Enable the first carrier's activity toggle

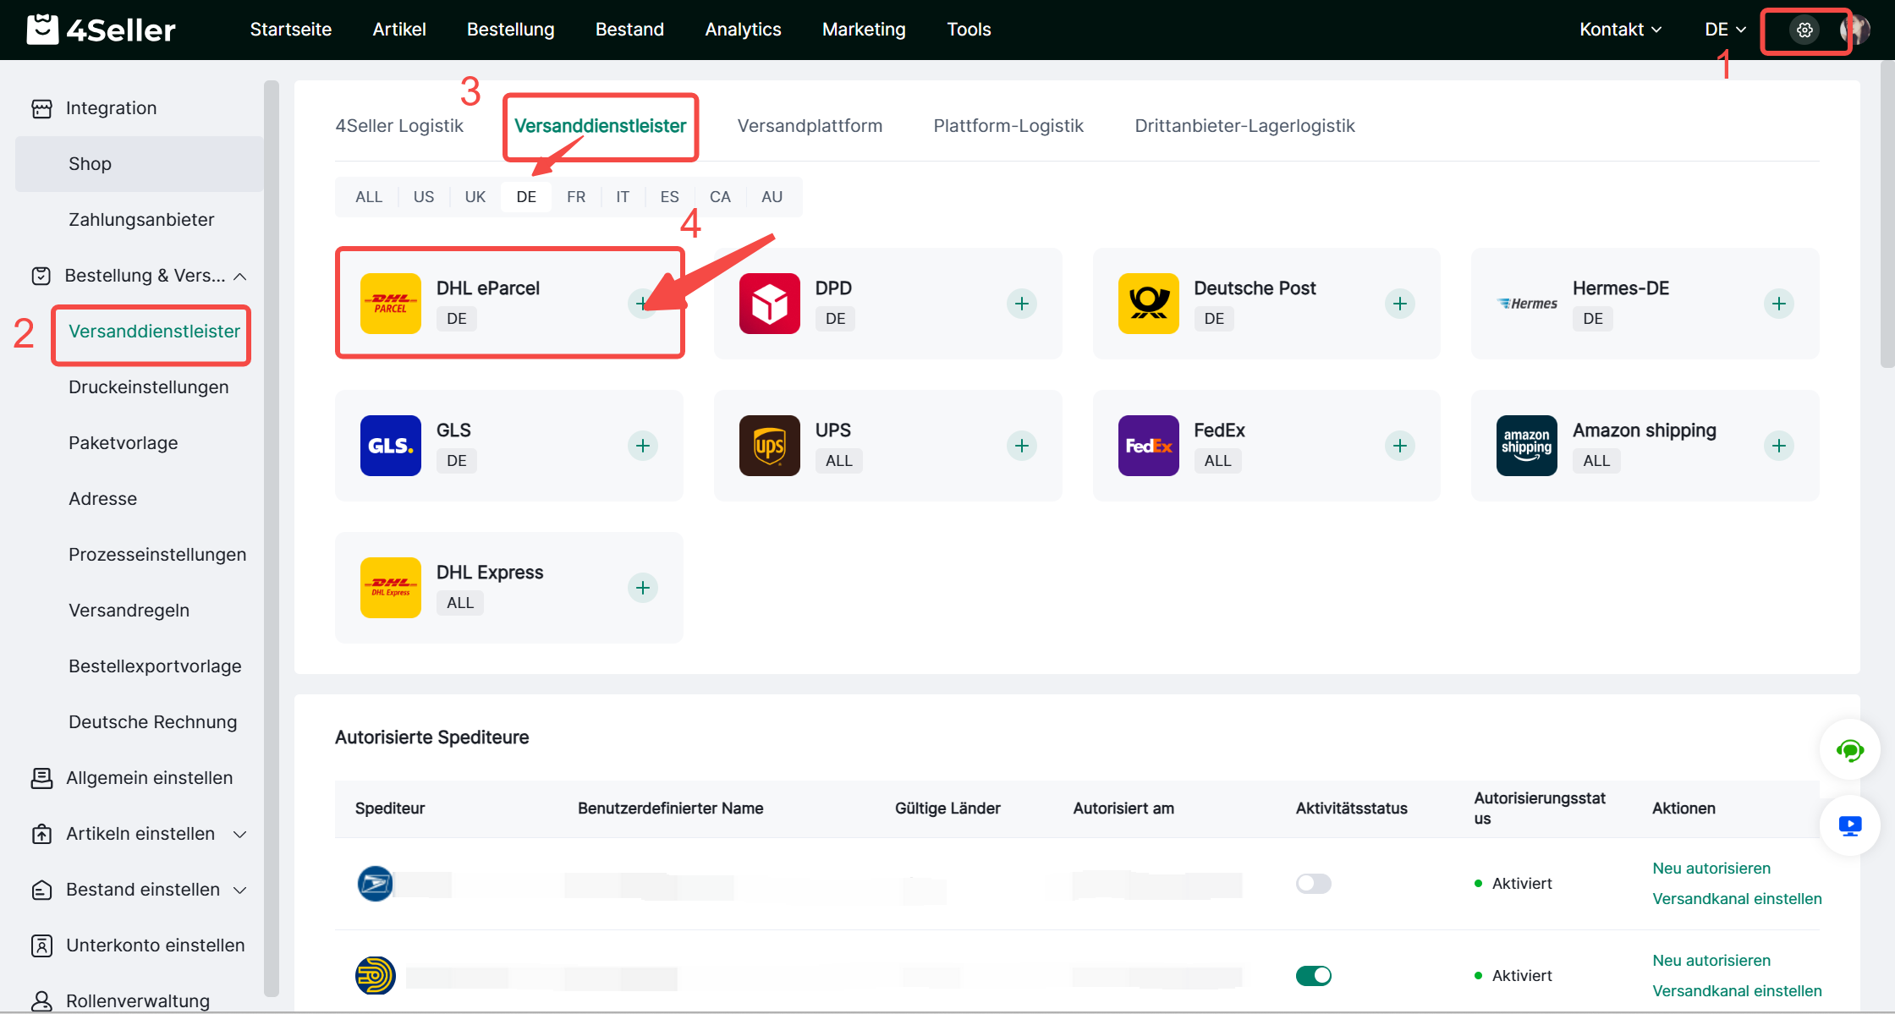(x=1313, y=884)
